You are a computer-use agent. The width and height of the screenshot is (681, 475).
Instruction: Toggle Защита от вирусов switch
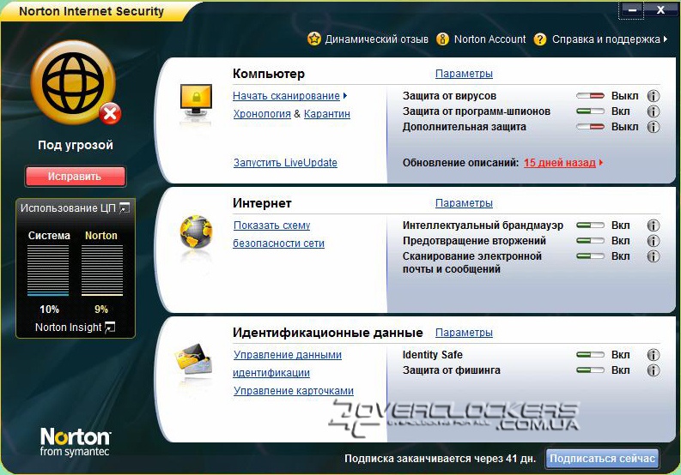click(590, 96)
